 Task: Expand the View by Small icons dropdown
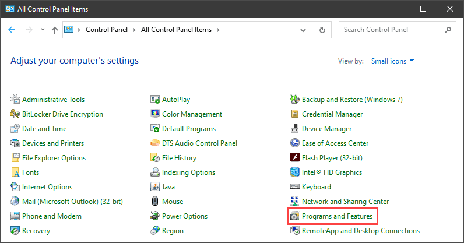click(392, 61)
